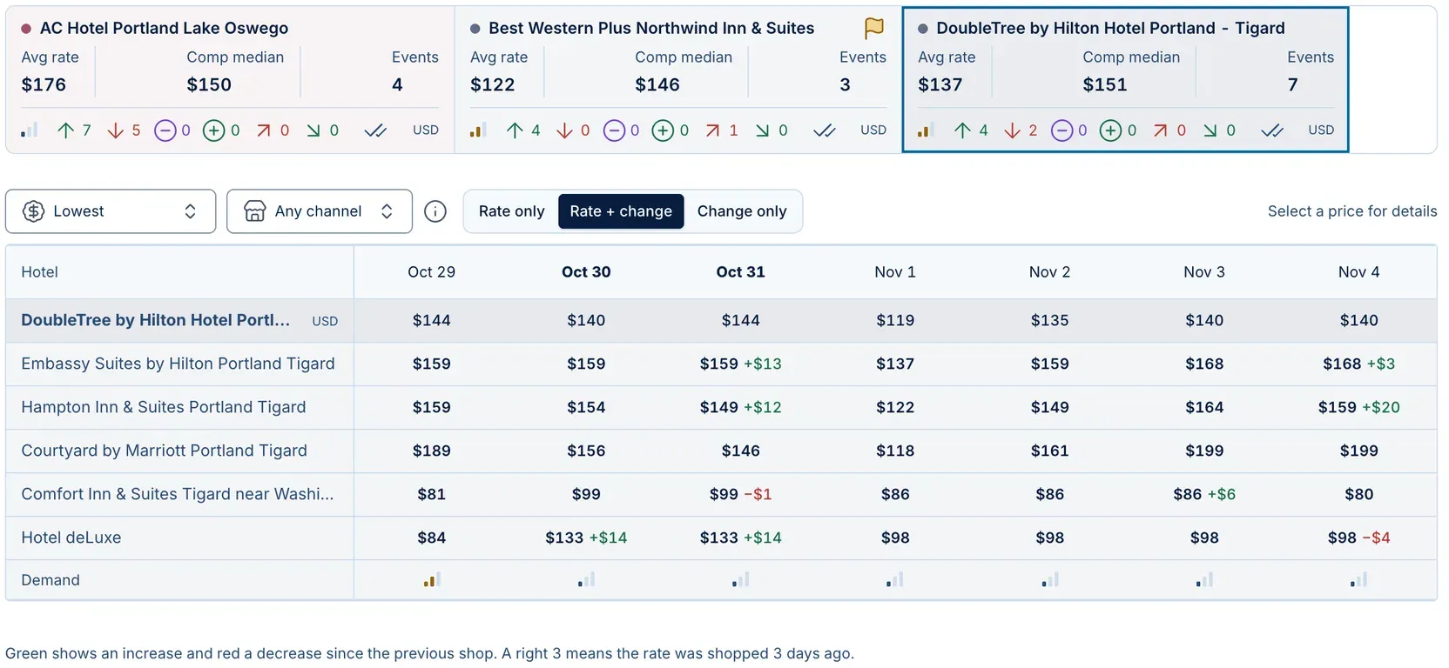The width and height of the screenshot is (1449, 668).
Task: Select the DoubleTree by Hilton Tigard card
Action: point(1126,80)
